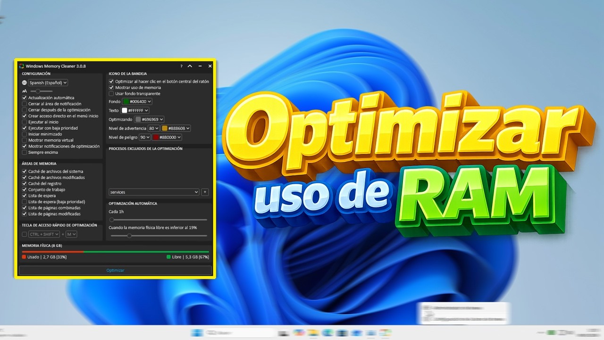Toggle Caché de archivos modificados
Viewport: 604px width, 340px height.
pyautogui.click(x=25, y=178)
